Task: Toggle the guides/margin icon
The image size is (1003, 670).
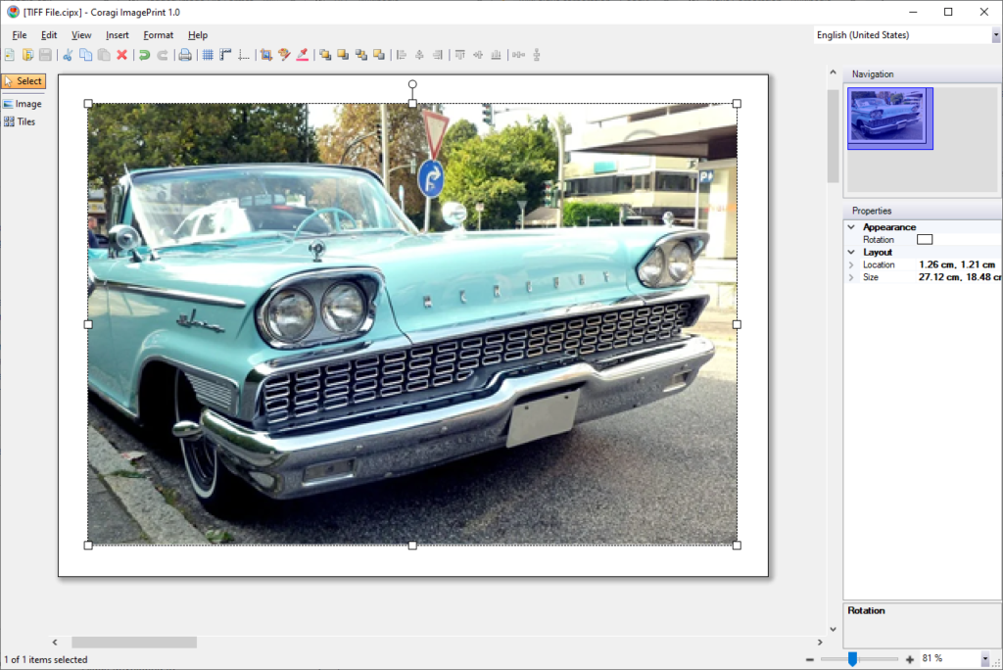Action: click(x=243, y=55)
